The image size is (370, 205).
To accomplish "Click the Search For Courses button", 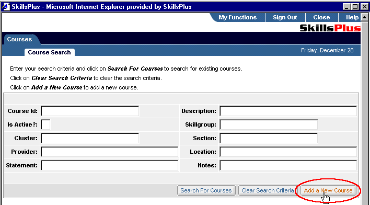I will coord(206,190).
